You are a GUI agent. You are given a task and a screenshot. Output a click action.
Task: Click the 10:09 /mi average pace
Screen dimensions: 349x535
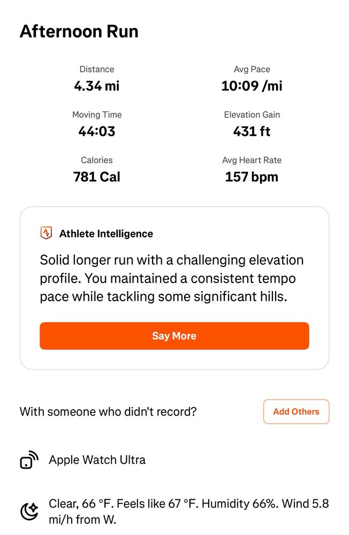(x=252, y=86)
